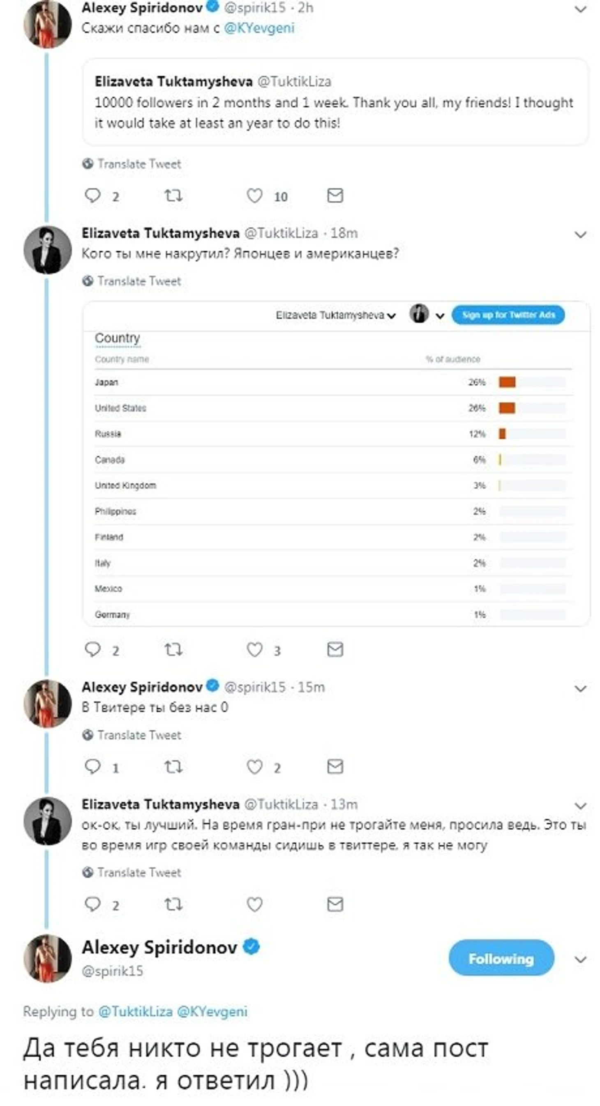Retweet the first tweet thanking @KYevgeni
Screen dimensions: 600x1106
(174, 196)
